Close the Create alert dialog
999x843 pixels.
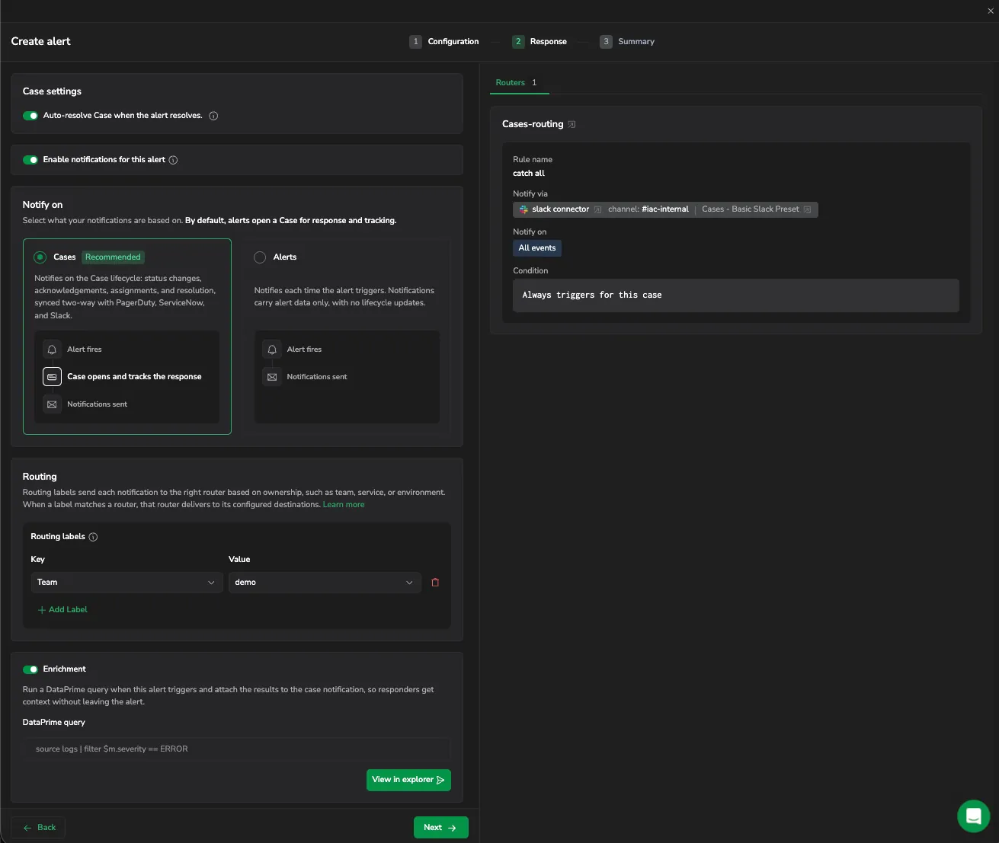991,11
